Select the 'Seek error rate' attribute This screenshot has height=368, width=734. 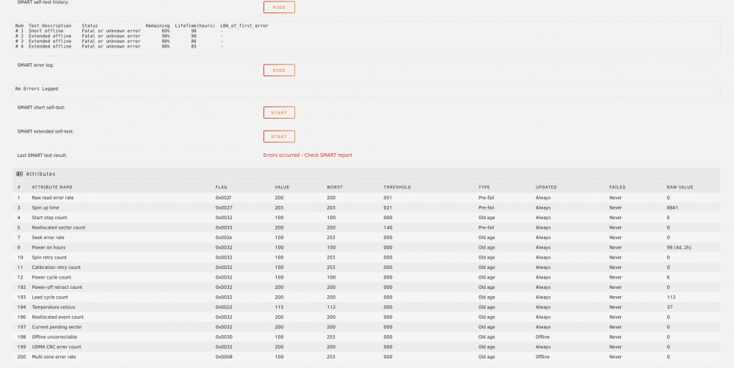48,238
